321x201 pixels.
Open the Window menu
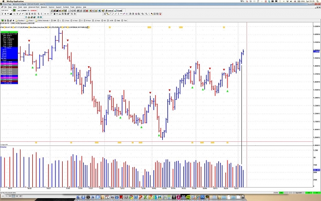click(79, 7)
